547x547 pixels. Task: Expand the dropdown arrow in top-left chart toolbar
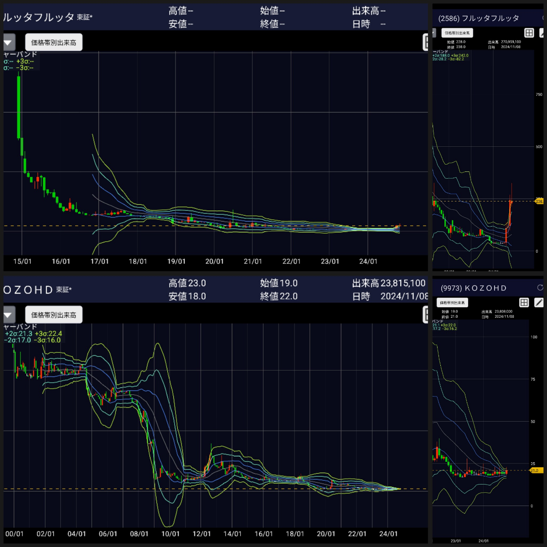click(x=8, y=43)
